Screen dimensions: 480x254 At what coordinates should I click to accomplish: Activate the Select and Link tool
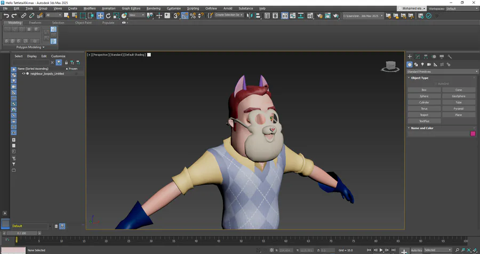pyautogui.click(x=23, y=15)
